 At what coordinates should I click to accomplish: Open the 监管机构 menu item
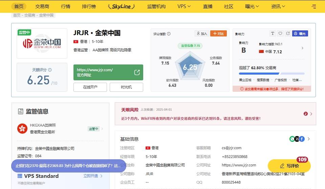(156, 6)
